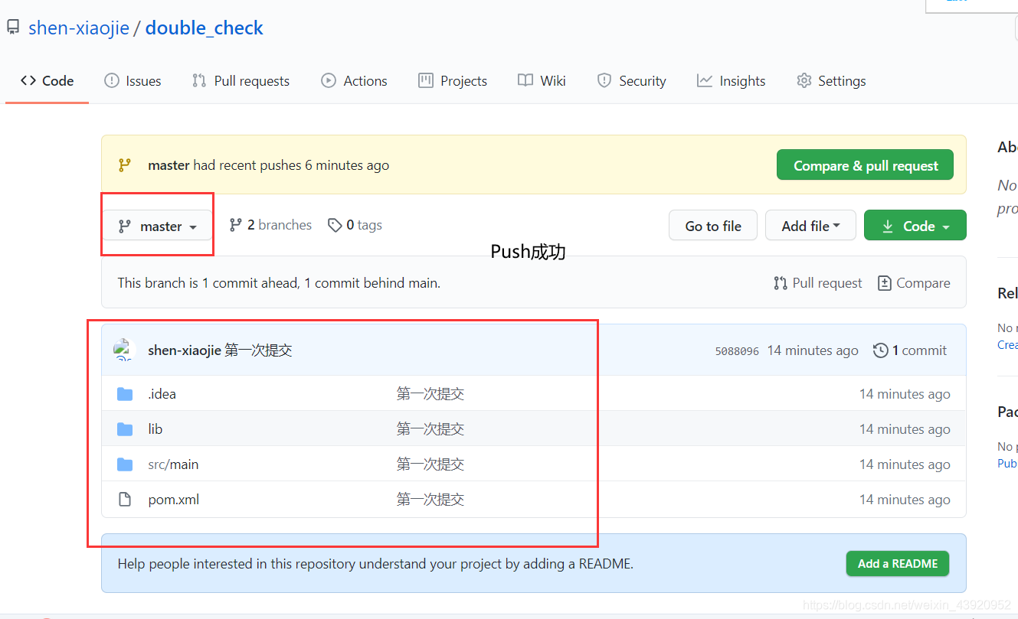
Task: Click the branch icon in the yellow push banner
Action: [125, 165]
